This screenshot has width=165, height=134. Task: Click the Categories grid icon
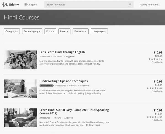25,4
